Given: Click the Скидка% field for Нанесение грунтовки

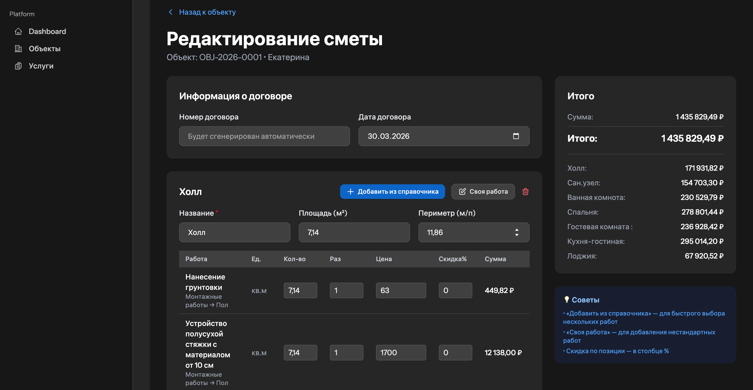Looking at the screenshot, I should pos(455,290).
